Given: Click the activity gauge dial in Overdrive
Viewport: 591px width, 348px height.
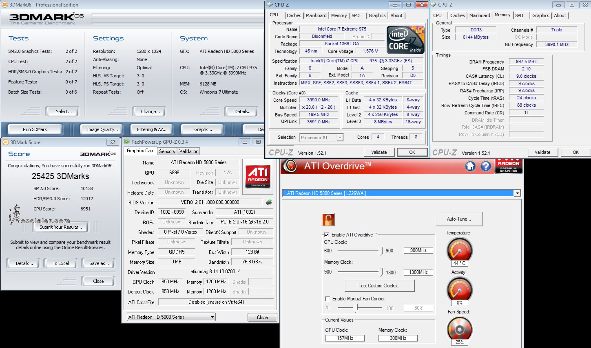Looking at the screenshot, I should pyautogui.click(x=460, y=289).
